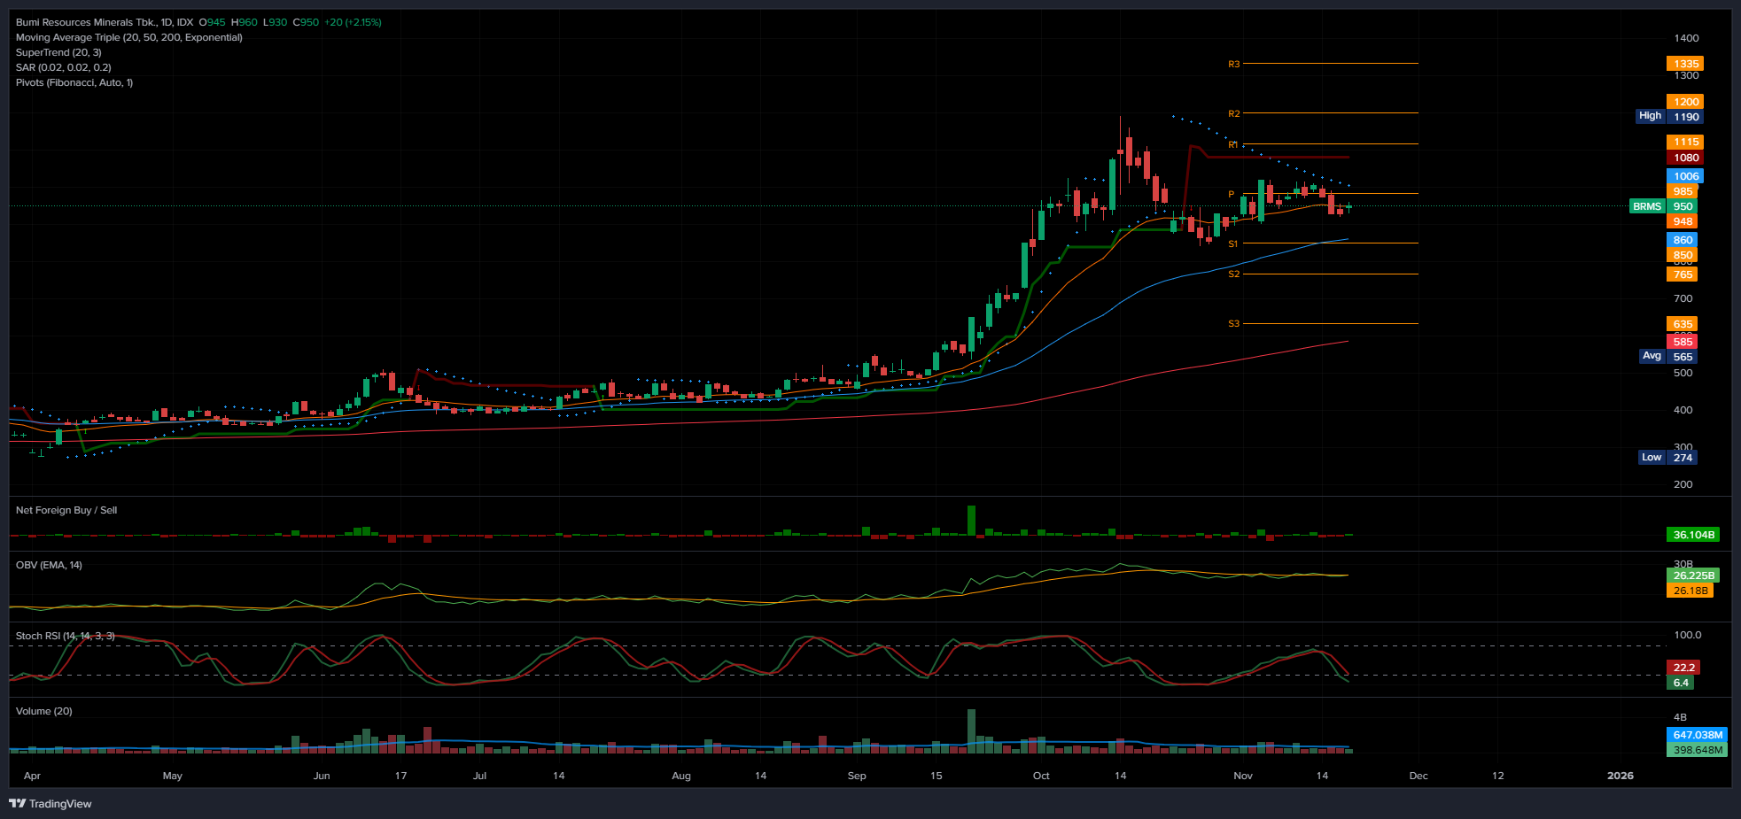Image resolution: width=1741 pixels, height=819 pixels.
Task: Select the Bumi Resources Minerals symbol title
Action: 104,22
